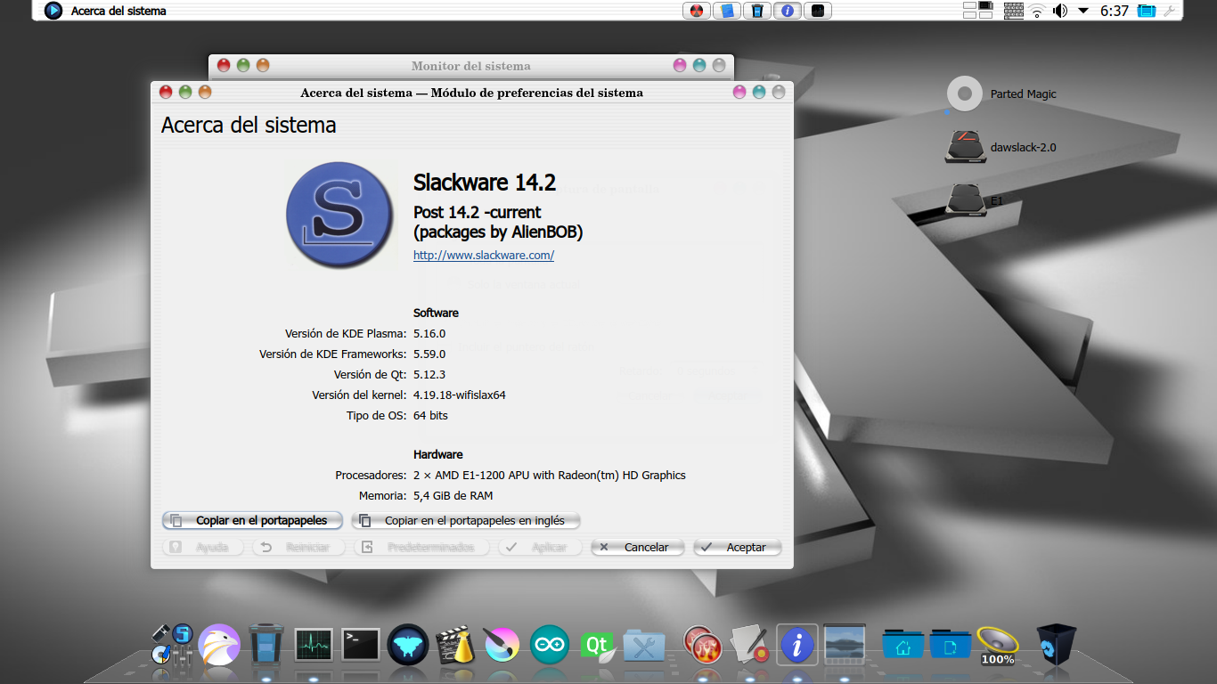Click the Aceptar button
This screenshot has height=684, width=1217.
pyautogui.click(x=738, y=547)
